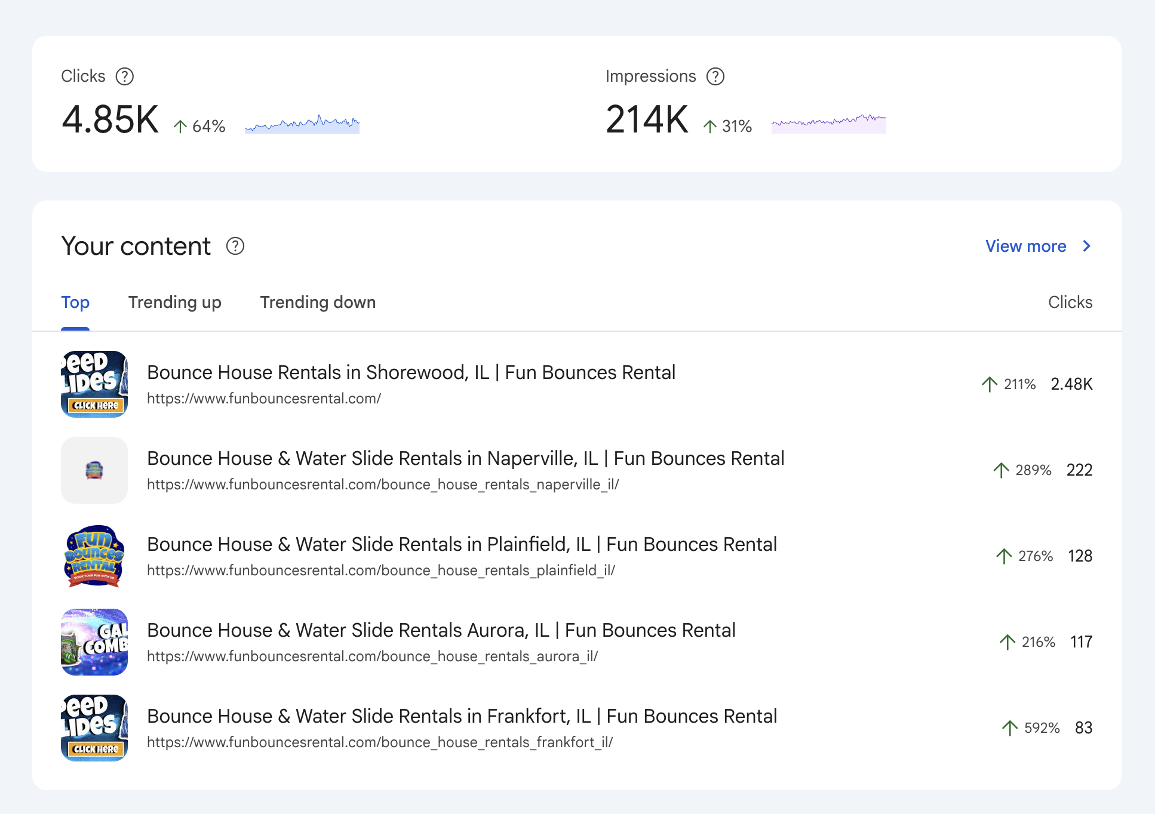This screenshot has width=1155, height=814.
Task: Click the Clicks help question mark icon
Action: click(x=125, y=76)
